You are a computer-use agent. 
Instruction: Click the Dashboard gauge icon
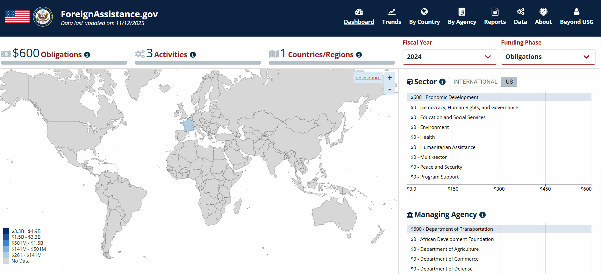point(359,12)
